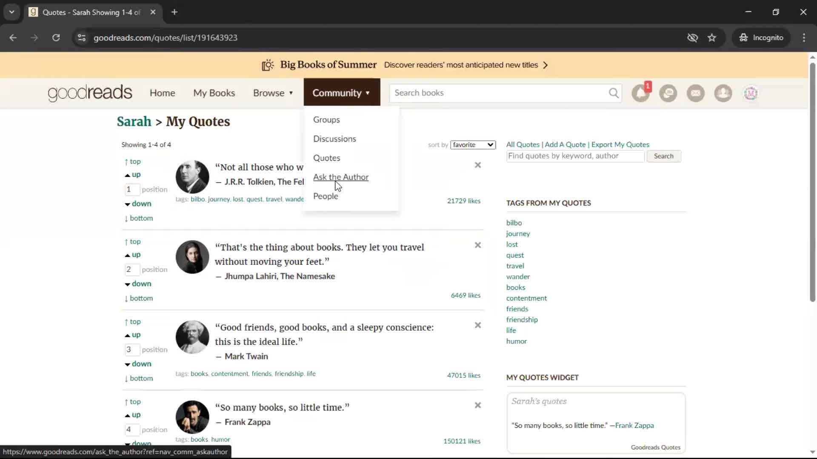Move Tolkien quote up
The width and height of the screenshot is (817, 459).
click(133, 175)
